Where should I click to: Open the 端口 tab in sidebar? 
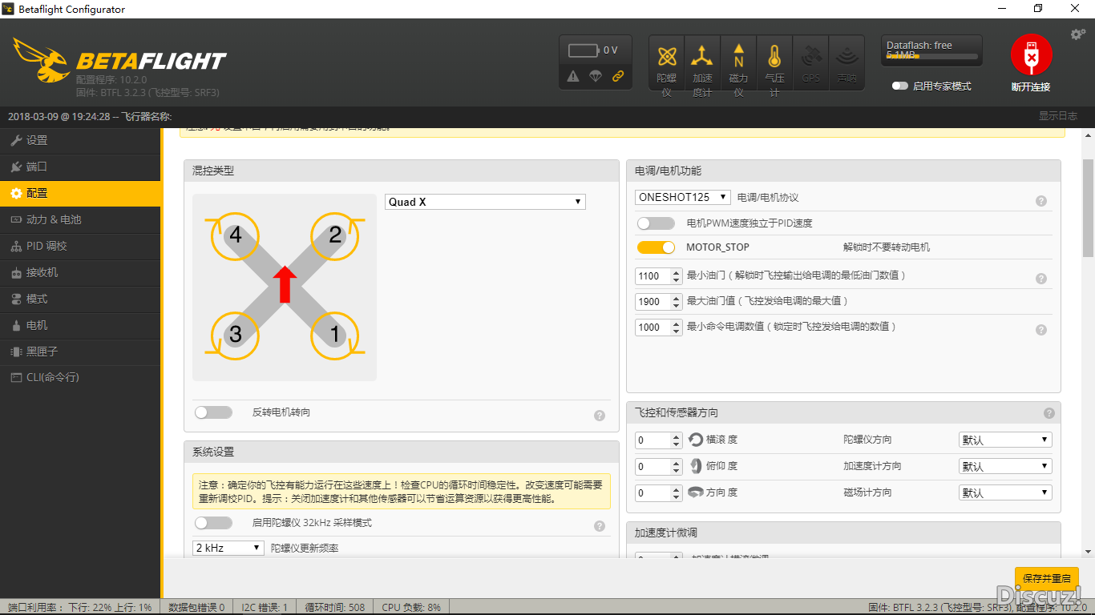[x=80, y=167]
